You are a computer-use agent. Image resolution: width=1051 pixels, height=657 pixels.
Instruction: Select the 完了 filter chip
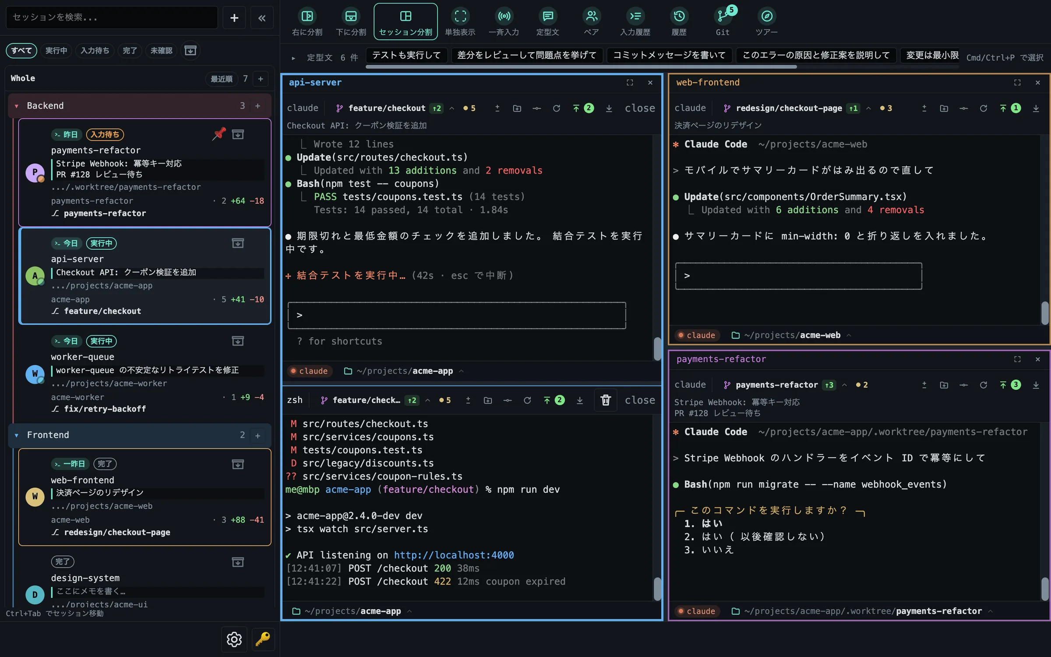(130, 50)
